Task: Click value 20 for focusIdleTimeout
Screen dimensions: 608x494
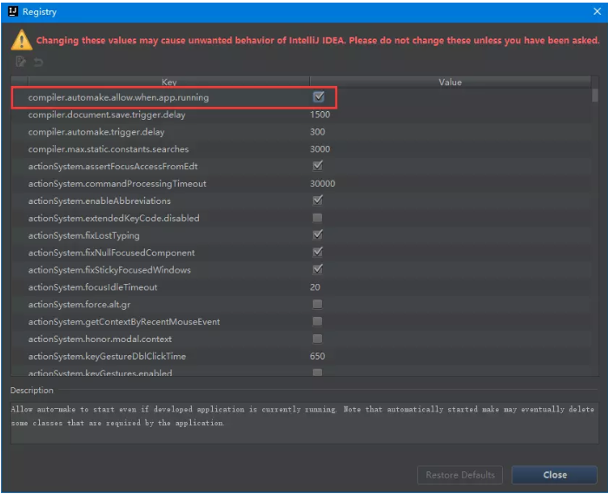Action: (314, 287)
